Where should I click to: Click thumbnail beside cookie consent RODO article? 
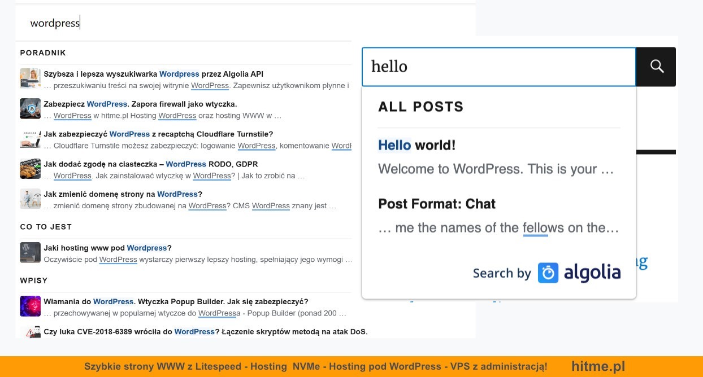[30, 169]
